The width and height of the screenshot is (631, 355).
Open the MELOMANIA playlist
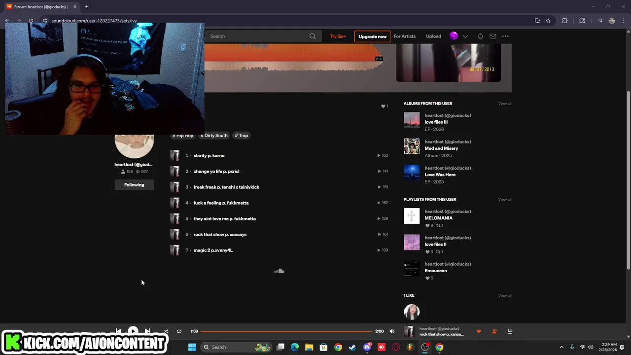pos(438,218)
